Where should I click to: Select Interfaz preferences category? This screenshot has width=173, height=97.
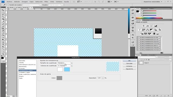pos(21,63)
